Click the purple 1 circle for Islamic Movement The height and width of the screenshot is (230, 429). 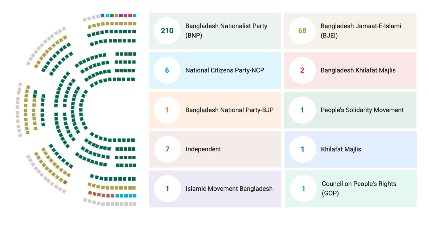coord(167,189)
